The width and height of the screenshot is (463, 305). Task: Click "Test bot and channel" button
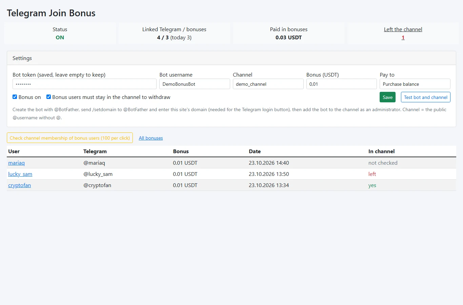pyautogui.click(x=425, y=97)
